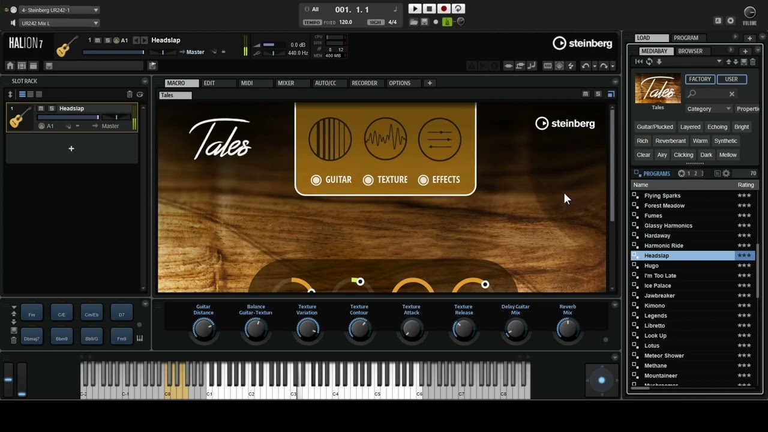Mute the Headslap slot in Slot Rack
This screenshot has height=432, width=768.
(41, 109)
